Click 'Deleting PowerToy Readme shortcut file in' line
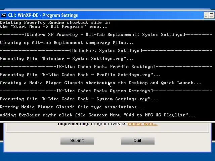 point(55,22)
